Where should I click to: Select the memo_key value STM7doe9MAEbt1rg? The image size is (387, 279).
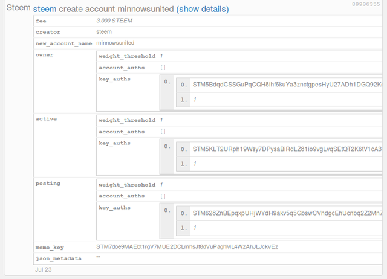(187, 247)
